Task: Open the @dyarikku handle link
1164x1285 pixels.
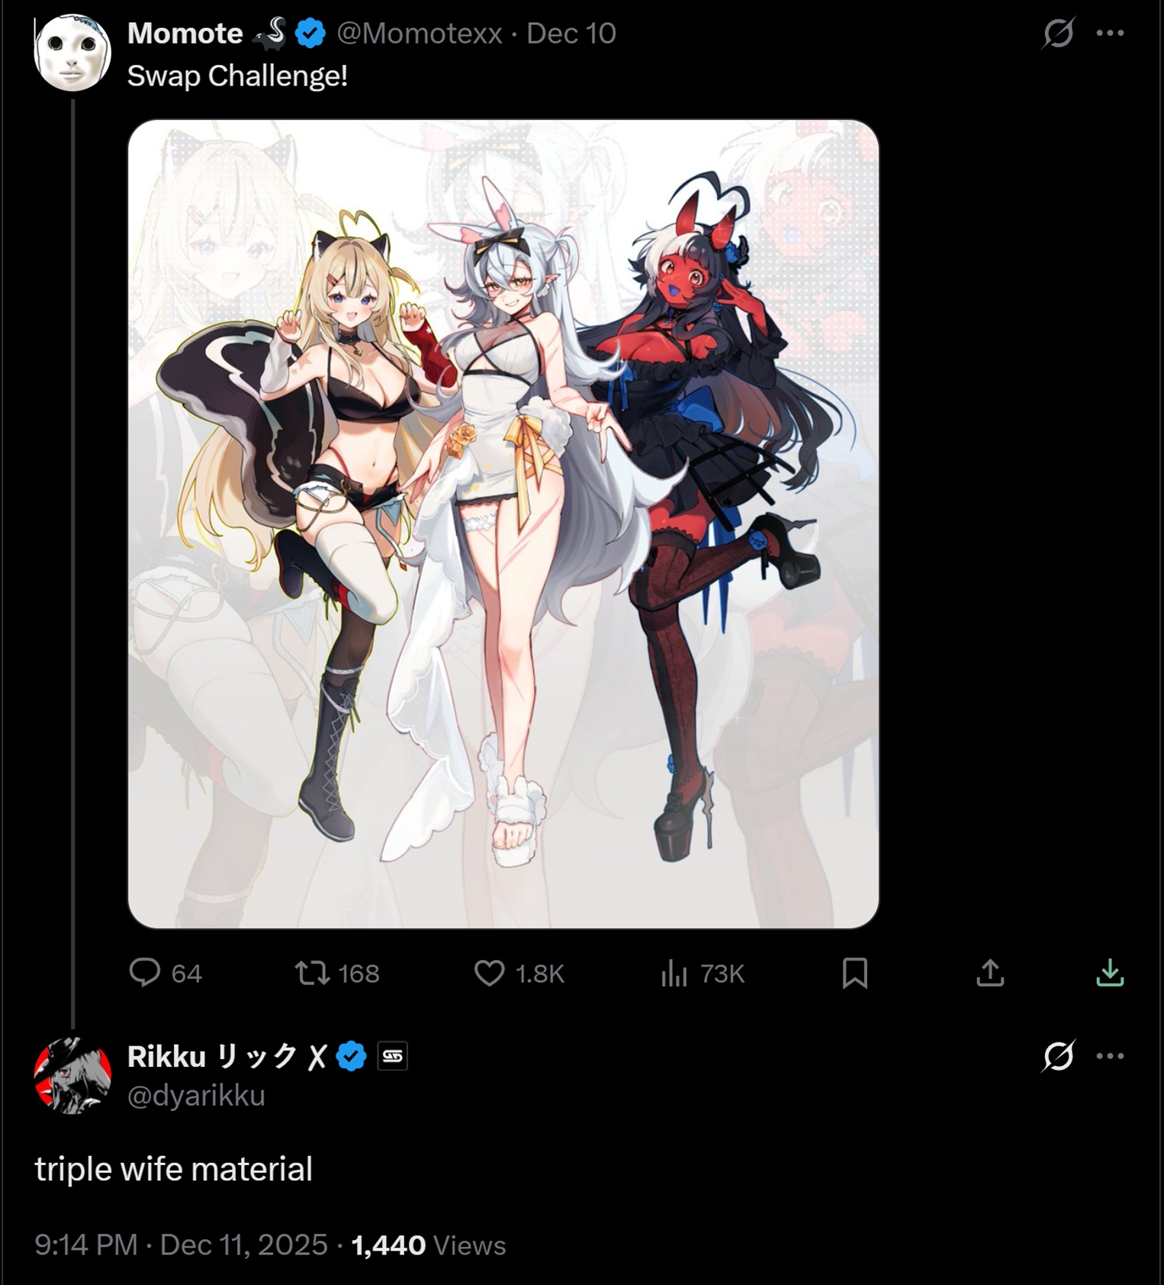Action: (x=196, y=1096)
